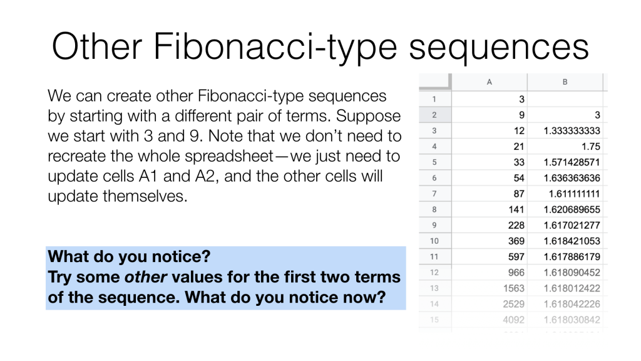
Task: Click the "Other Fibonacci-type sequences" title
Action: (320, 45)
